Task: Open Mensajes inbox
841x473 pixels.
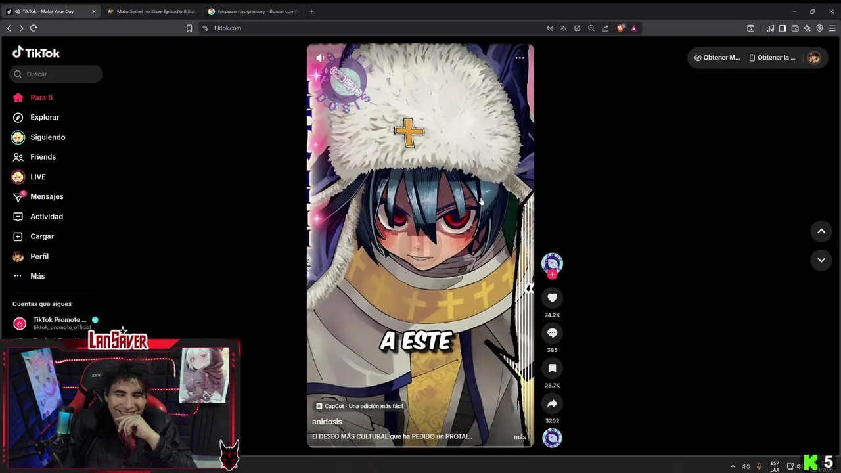Action: coord(37,196)
